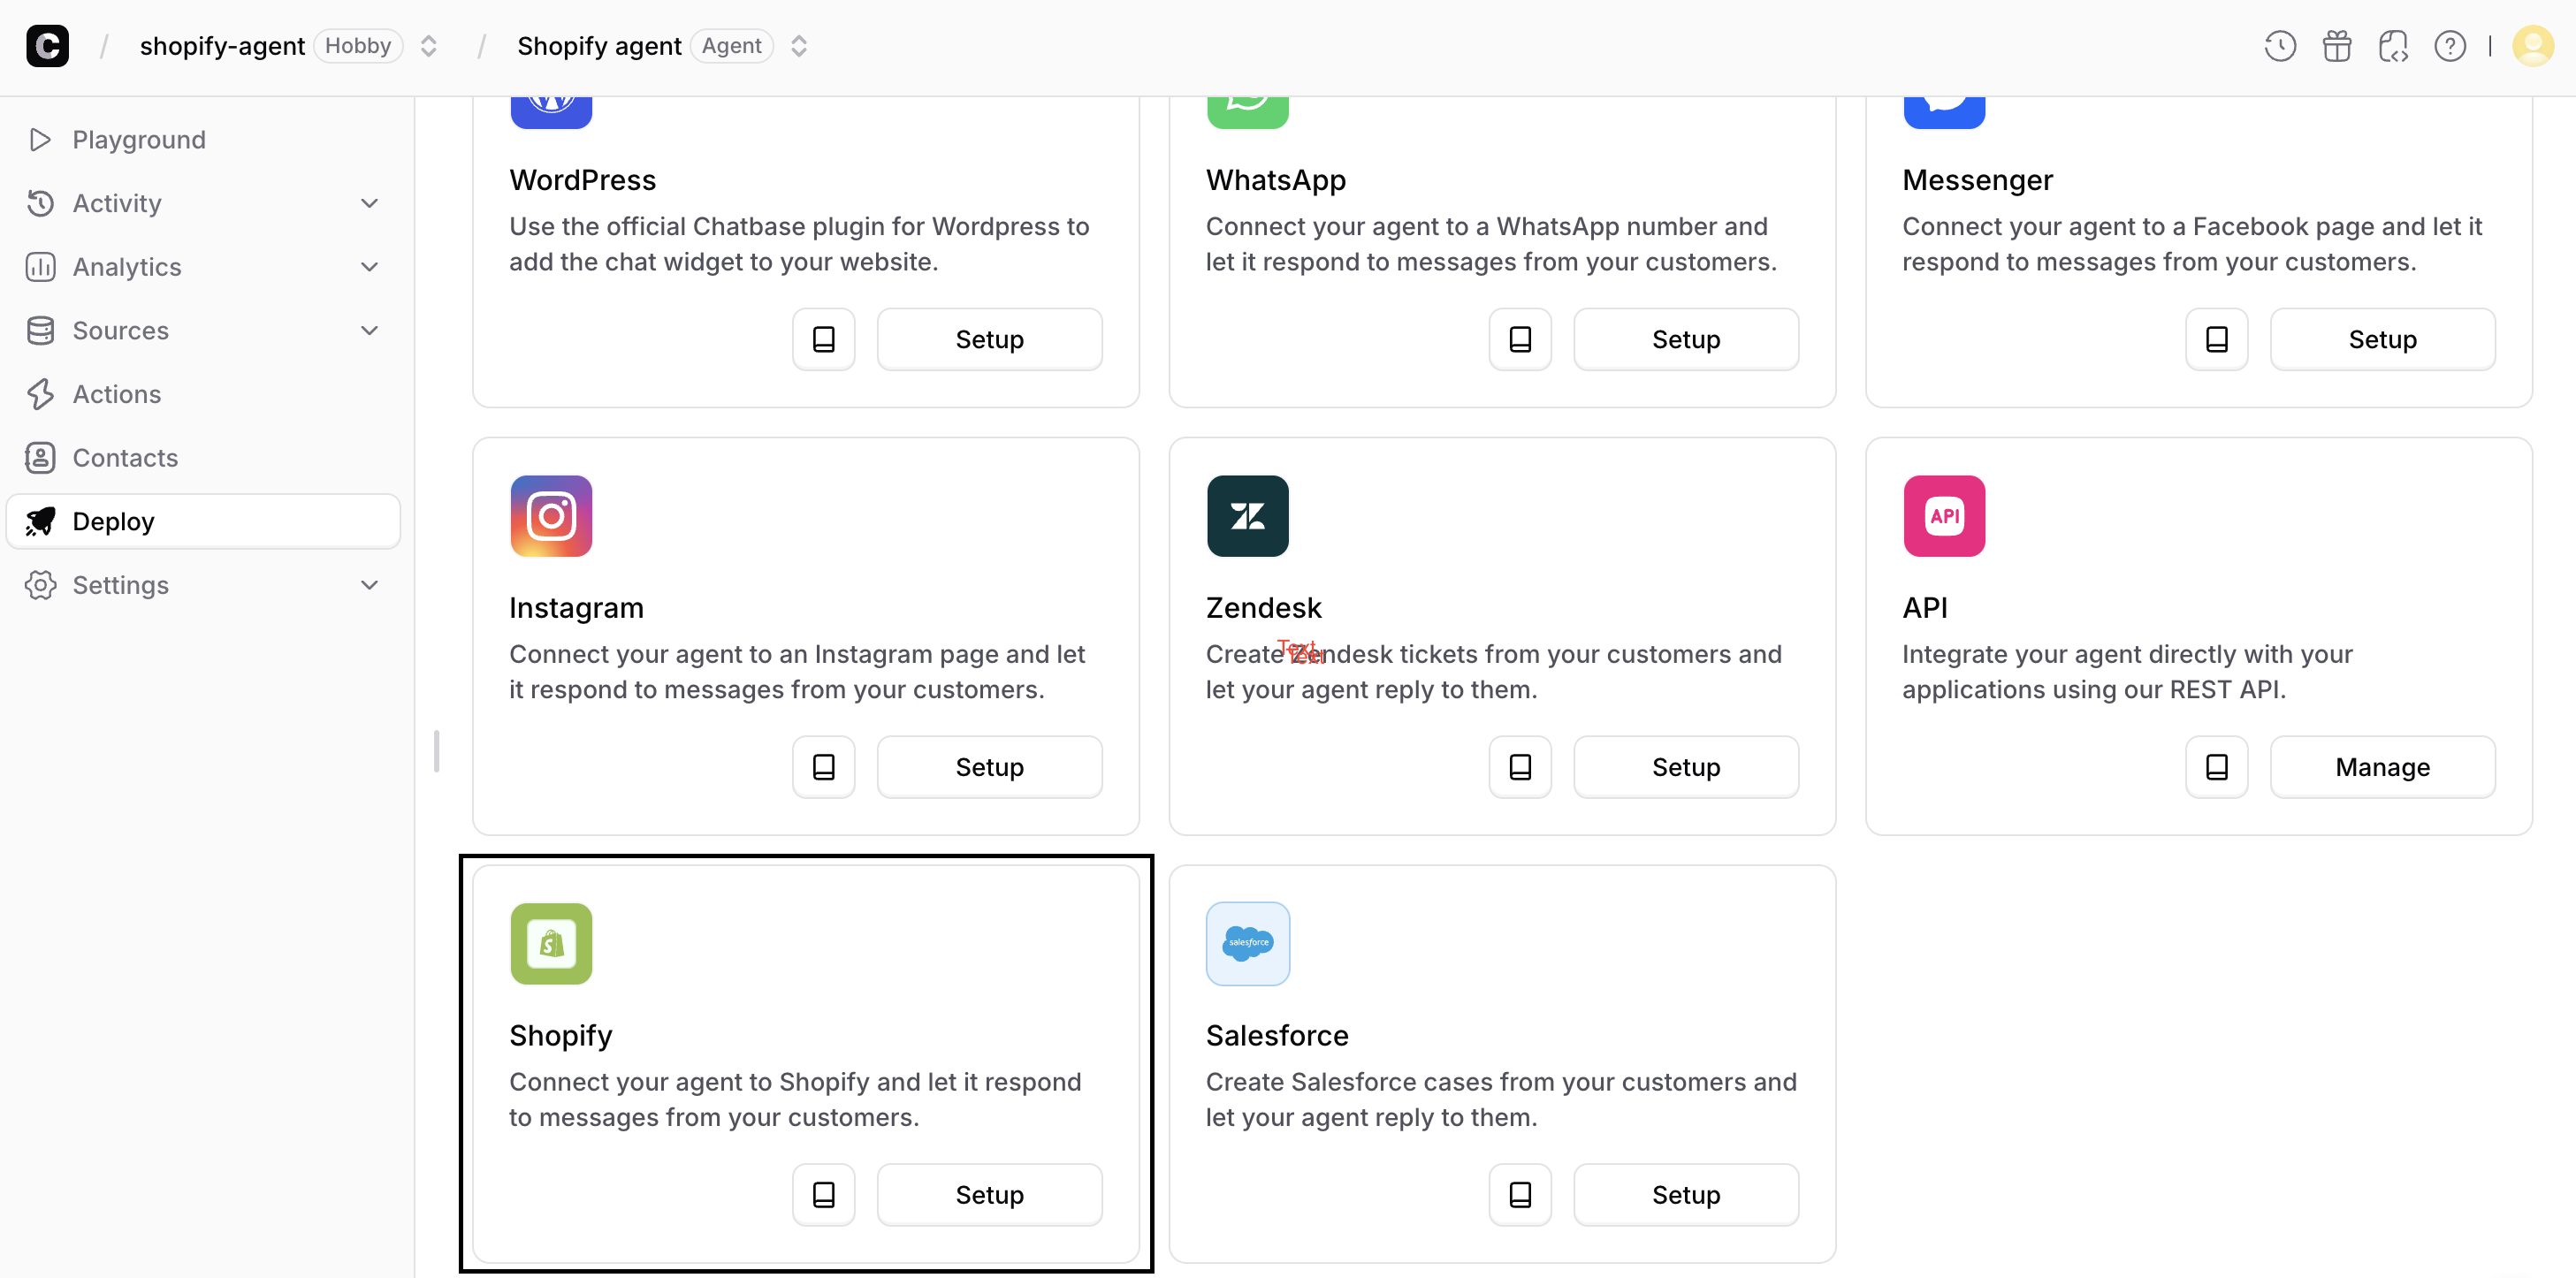The width and height of the screenshot is (2576, 1278).
Task: Expand the Analytics sidebar section
Action: click(x=369, y=267)
